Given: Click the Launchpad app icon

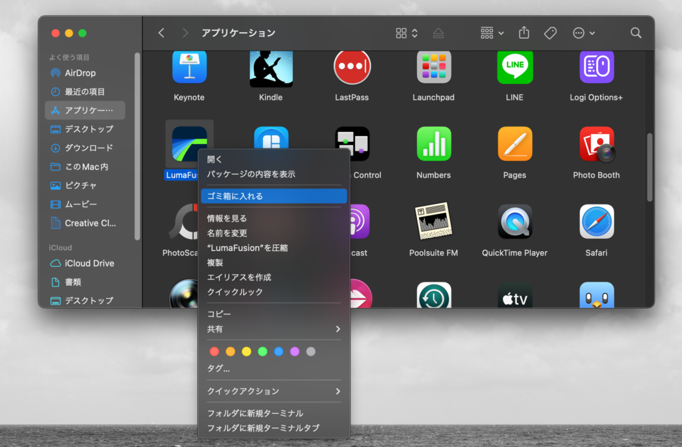Looking at the screenshot, I should click(434, 67).
